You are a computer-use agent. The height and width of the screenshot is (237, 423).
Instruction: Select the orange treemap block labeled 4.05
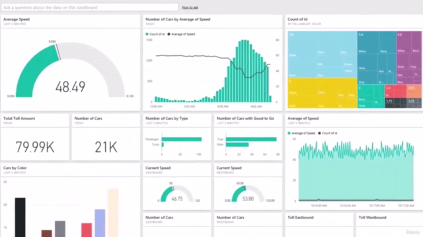click(414, 92)
